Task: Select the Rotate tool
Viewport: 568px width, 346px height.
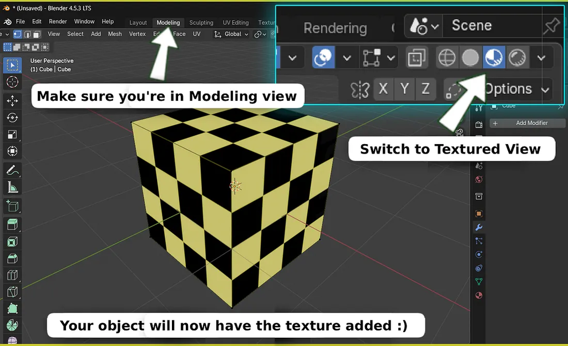Action: pyautogui.click(x=12, y=118)
